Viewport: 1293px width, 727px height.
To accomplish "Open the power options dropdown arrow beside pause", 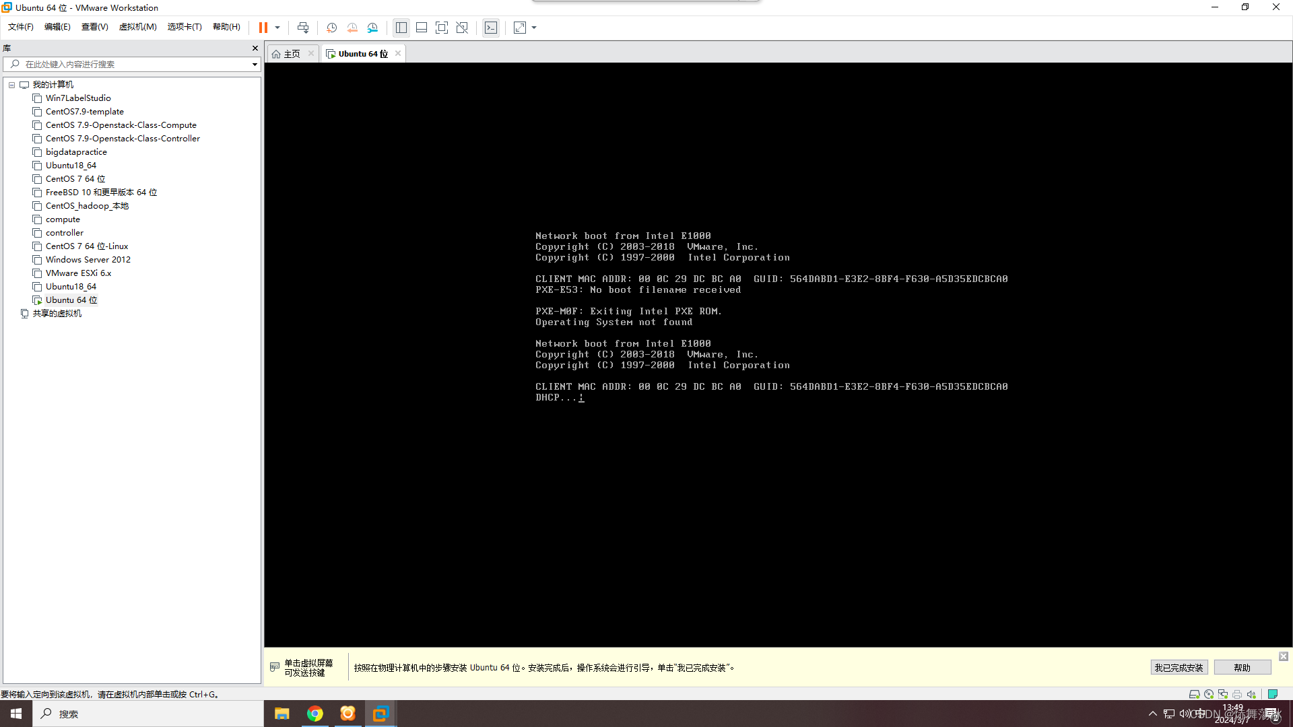I will [277, 28].
